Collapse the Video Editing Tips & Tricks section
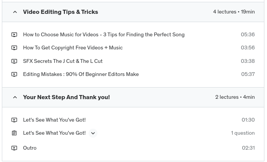 coord(15,12)
